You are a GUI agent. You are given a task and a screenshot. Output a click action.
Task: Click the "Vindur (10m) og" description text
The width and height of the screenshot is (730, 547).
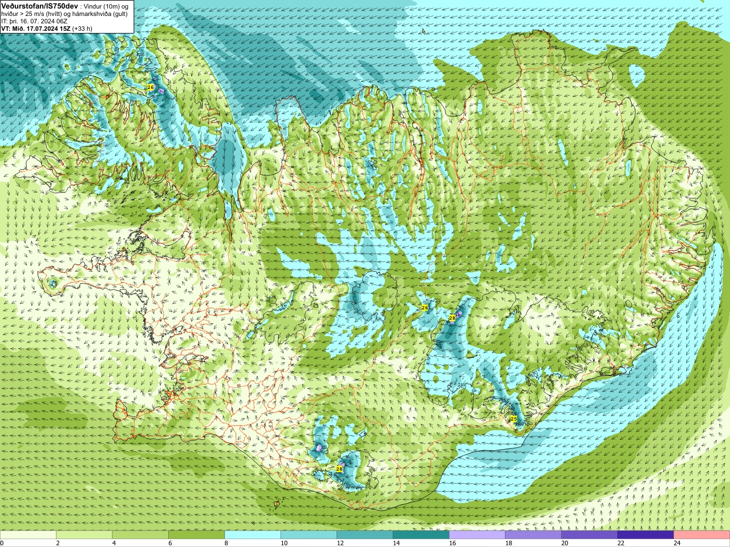point(106,6)
